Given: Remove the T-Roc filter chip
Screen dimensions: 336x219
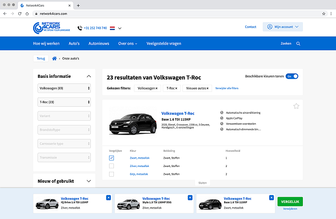Looking at the screenshot, I should tap(176, 88).
